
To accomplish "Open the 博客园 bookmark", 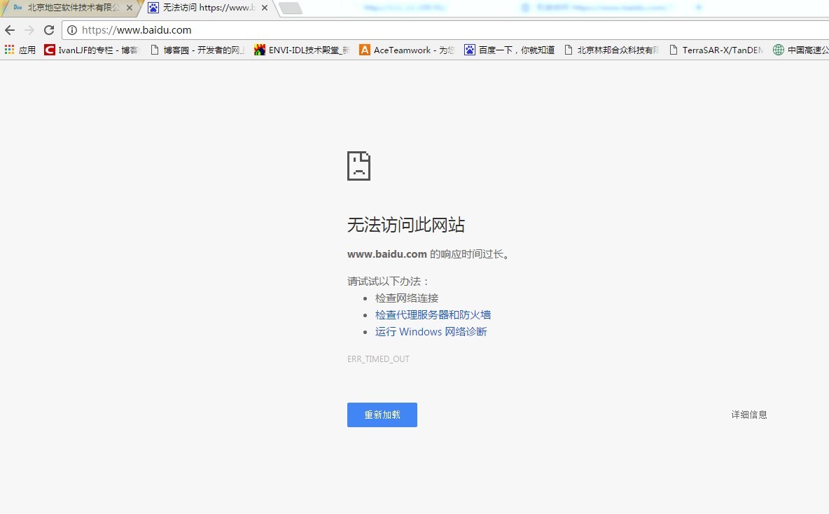I will pos(197,50).
